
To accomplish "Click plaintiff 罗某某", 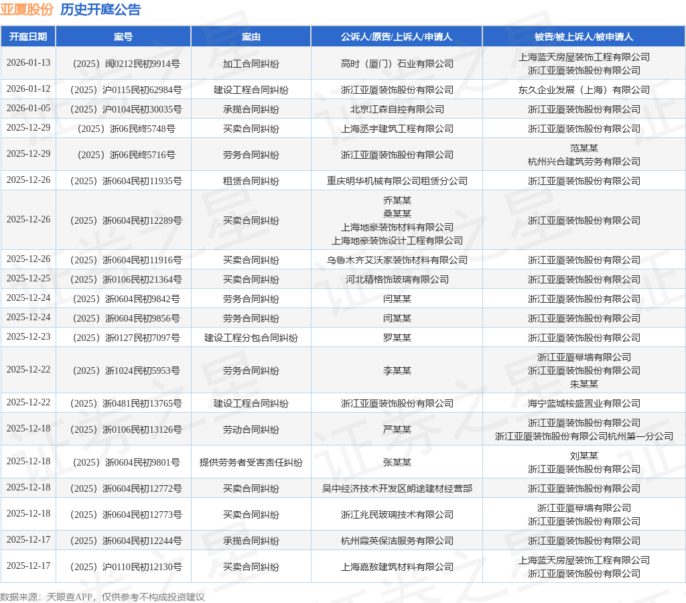I will [397, 338].
